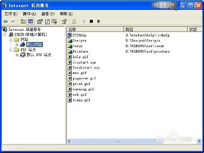Click path d:\windows\help\iishelp
This screenshot has width=204, height=153.
point(147,35)
